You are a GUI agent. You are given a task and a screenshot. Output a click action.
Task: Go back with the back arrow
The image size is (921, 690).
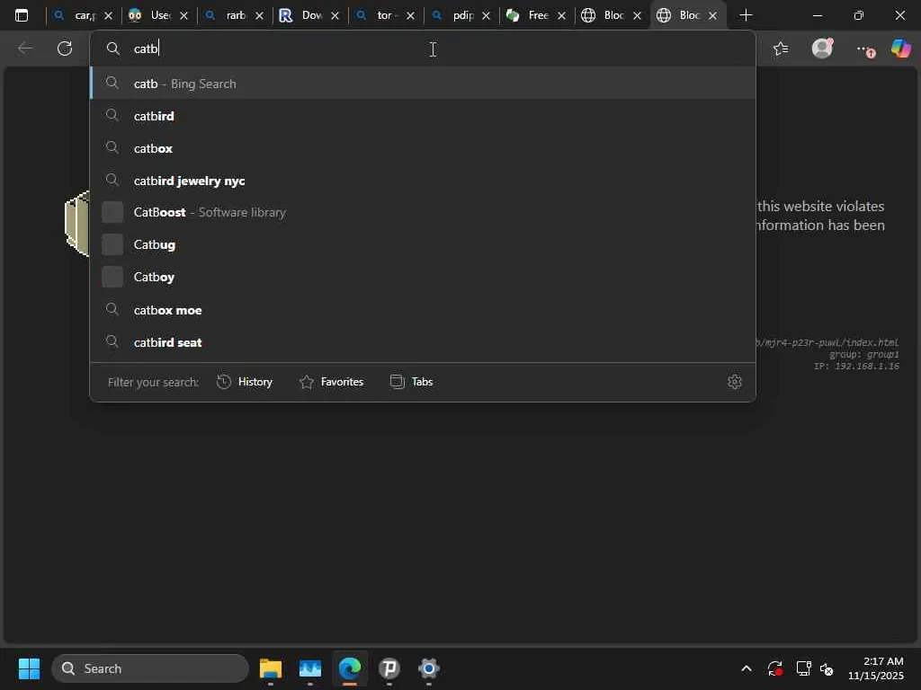coord(24,49)
